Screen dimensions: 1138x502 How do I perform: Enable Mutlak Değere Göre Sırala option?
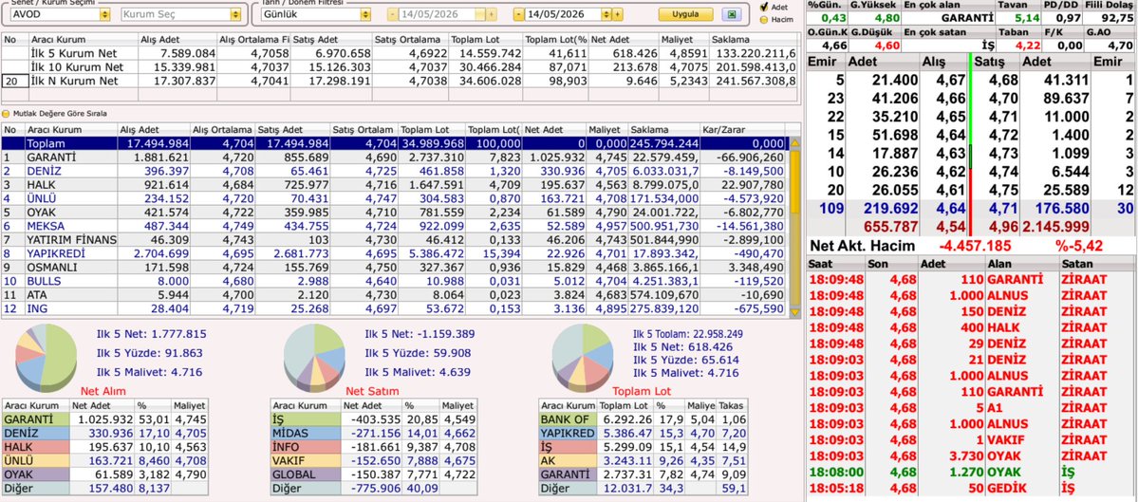point(6,114)
